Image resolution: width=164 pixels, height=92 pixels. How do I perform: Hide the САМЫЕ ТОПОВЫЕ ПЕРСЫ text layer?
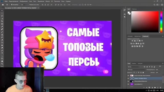pos(128,78)
